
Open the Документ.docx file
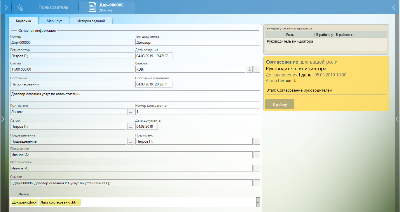pos(24,202)
